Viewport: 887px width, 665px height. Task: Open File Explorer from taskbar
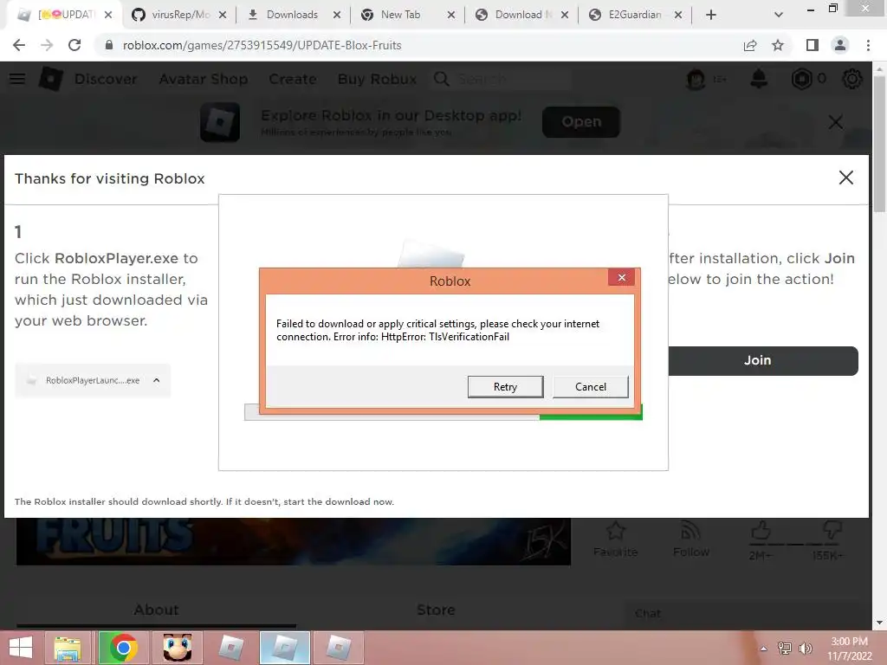pyautogui.click(x=68, y=648)
